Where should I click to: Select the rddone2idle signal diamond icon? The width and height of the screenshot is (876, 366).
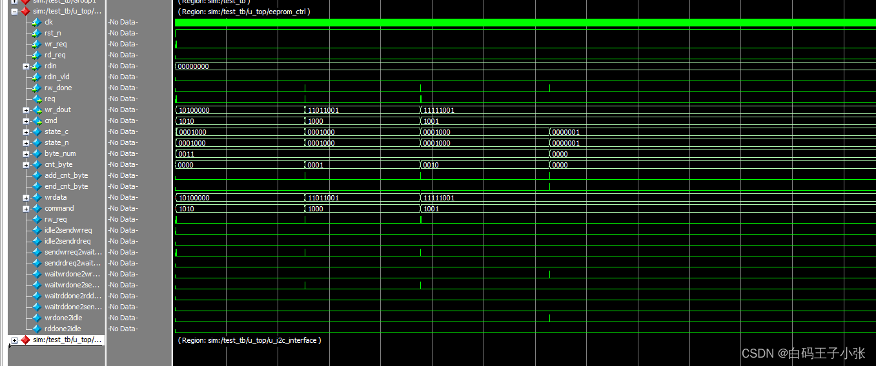point(37,329)
